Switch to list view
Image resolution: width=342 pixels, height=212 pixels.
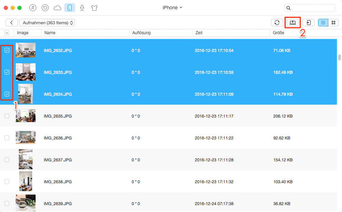coord(323,23)
